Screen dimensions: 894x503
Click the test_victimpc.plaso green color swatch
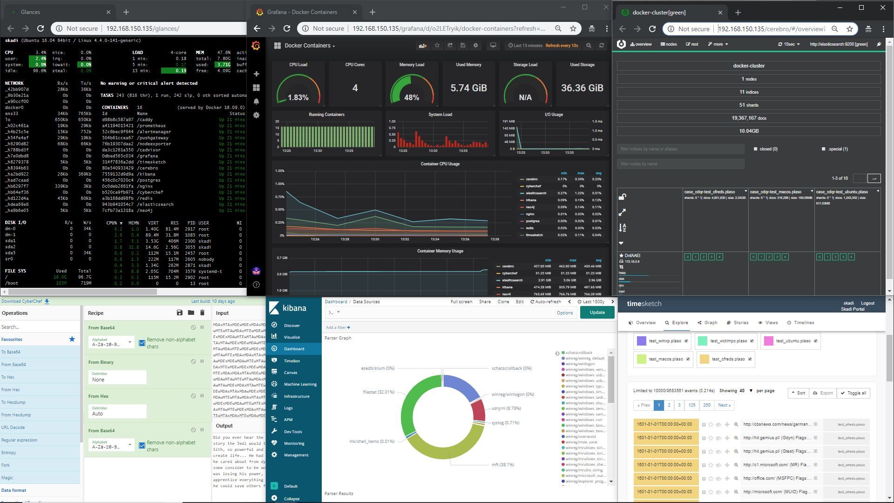[703, 341]
